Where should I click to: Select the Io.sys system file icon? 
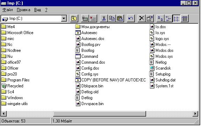click(152, 33)
